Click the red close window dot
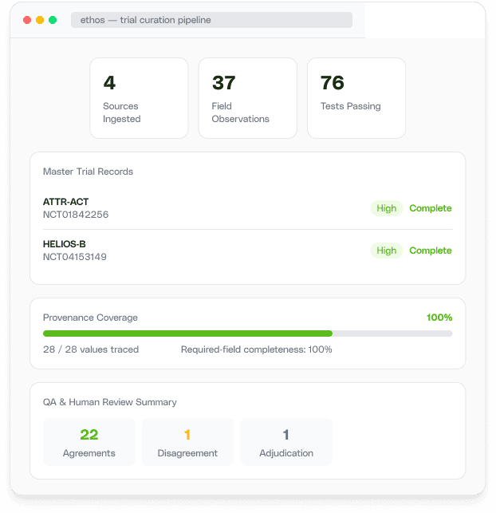This screenshot has height=513, width=496. pos(27,20)
